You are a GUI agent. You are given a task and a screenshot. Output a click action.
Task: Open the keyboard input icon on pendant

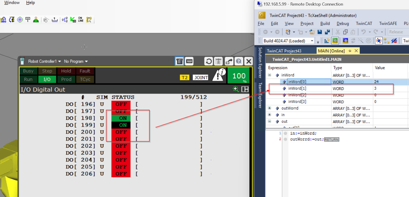pyautogui.click(x=189, y=61)
